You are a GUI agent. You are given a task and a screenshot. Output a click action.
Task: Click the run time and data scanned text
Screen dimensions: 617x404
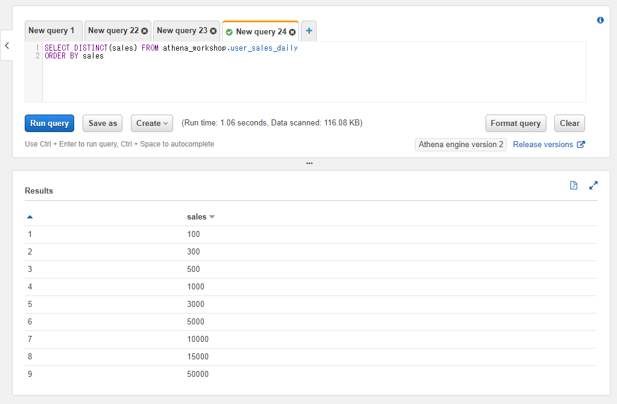click(272, 123)
